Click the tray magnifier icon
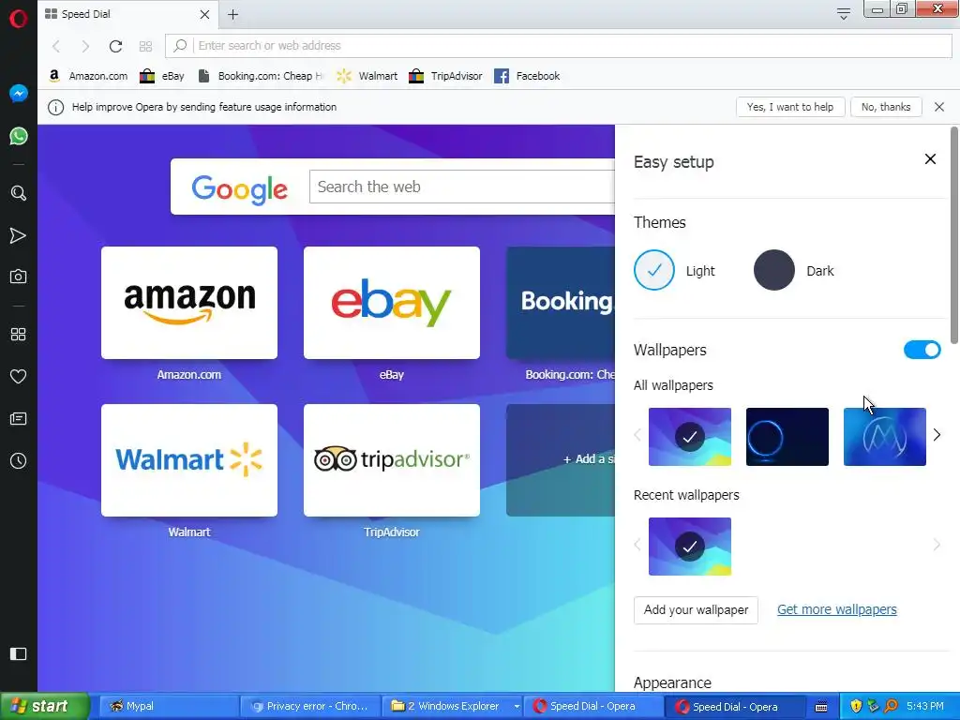 pos(891,707)
